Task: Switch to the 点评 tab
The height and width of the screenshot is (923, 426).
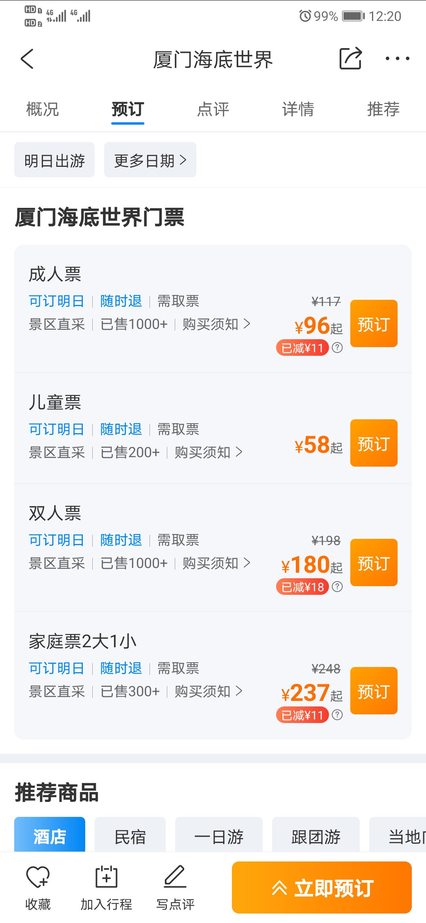Action: [x=213, y=109]
